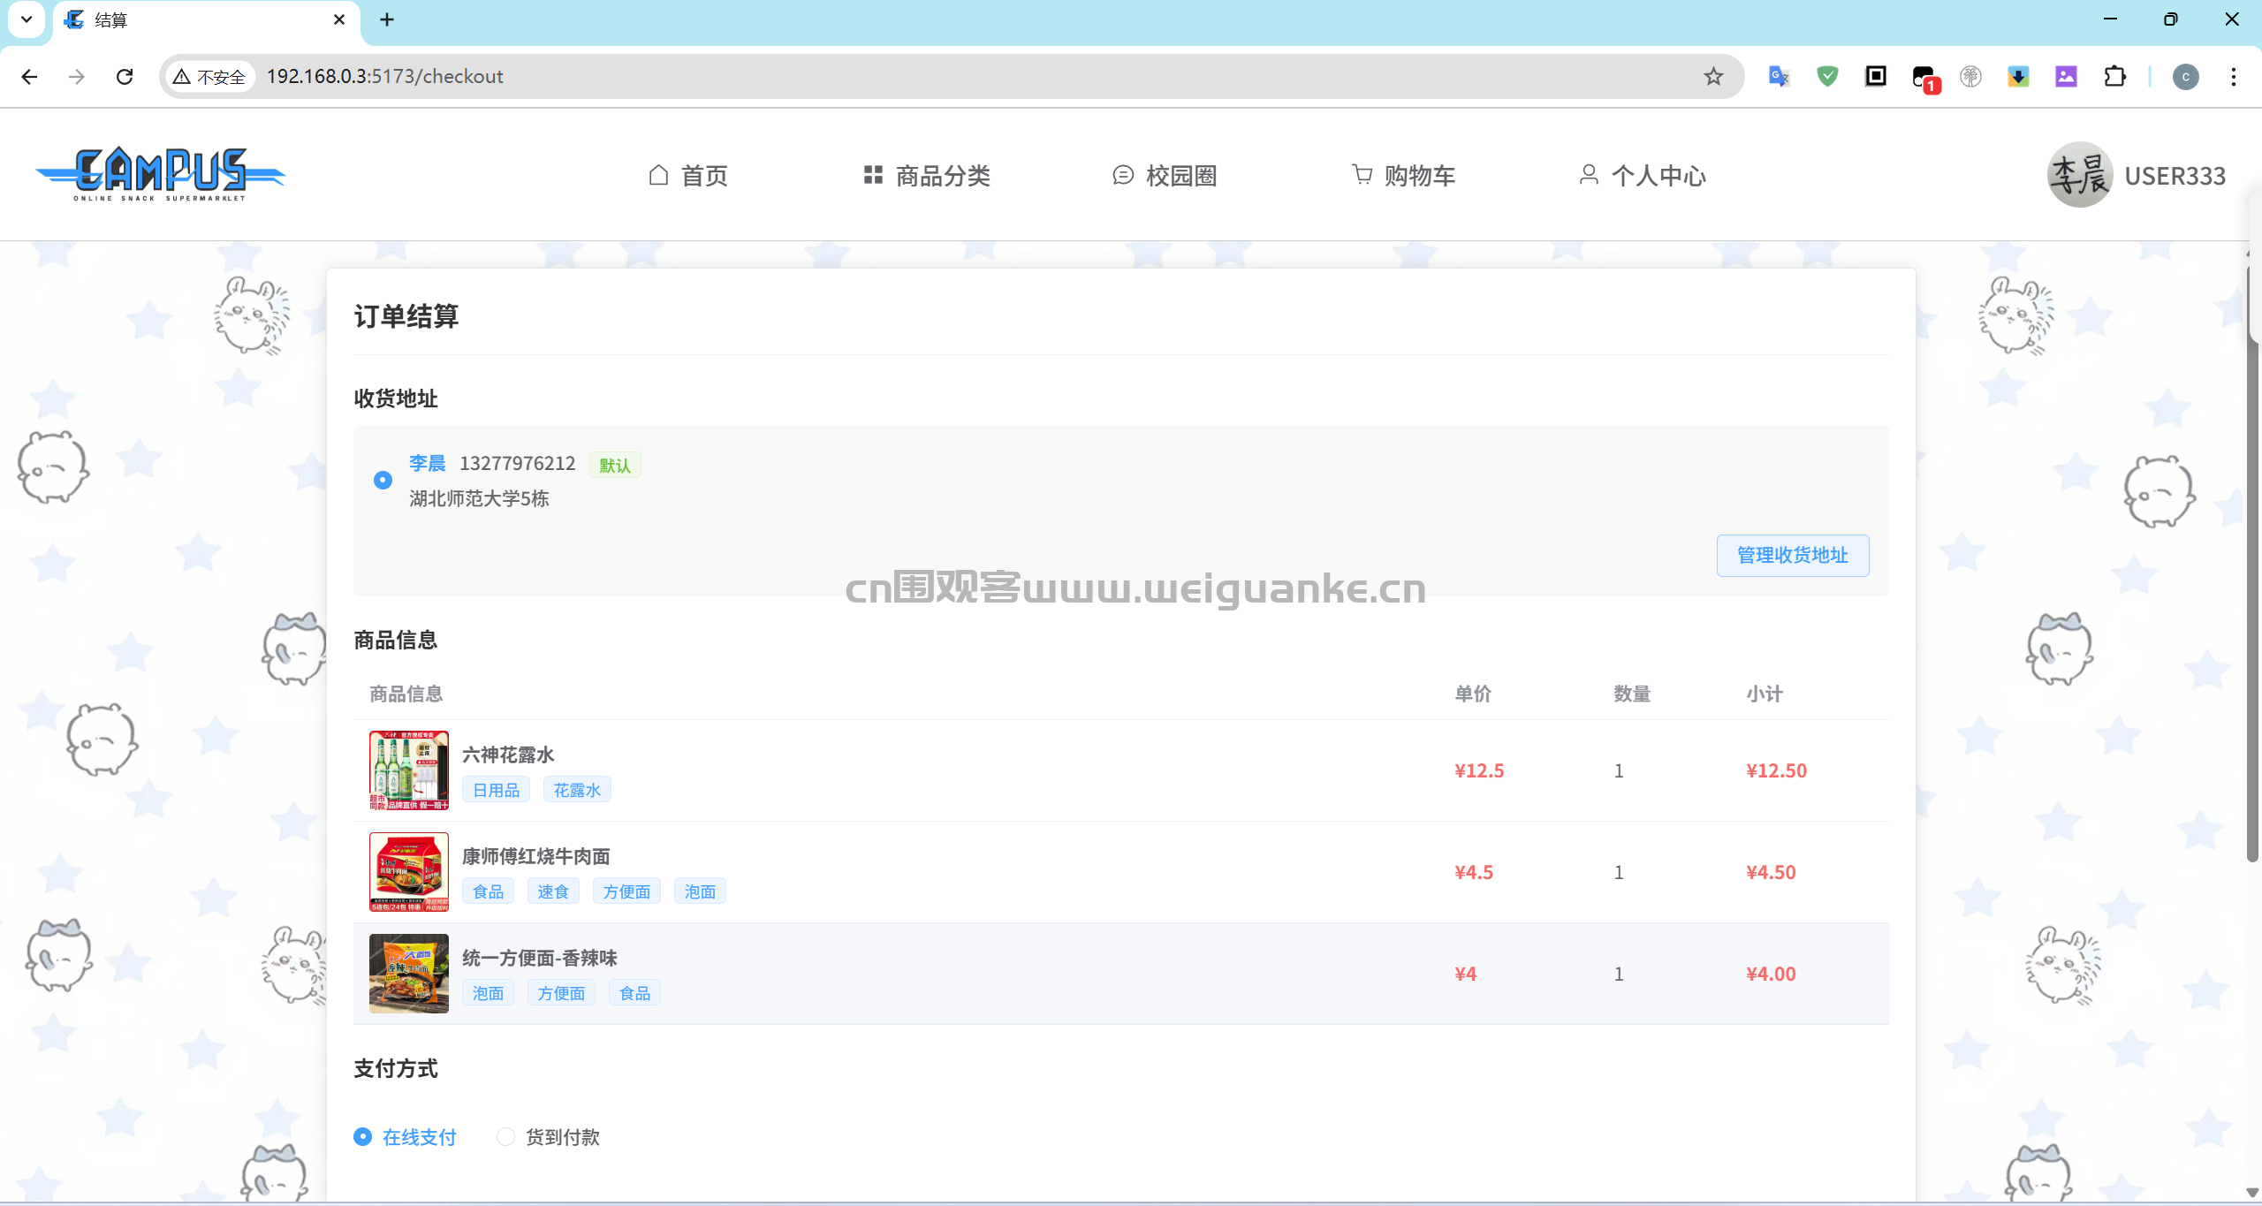Bookmark page with the star icon
2262x1206 pixels.
coord(1713,77)
